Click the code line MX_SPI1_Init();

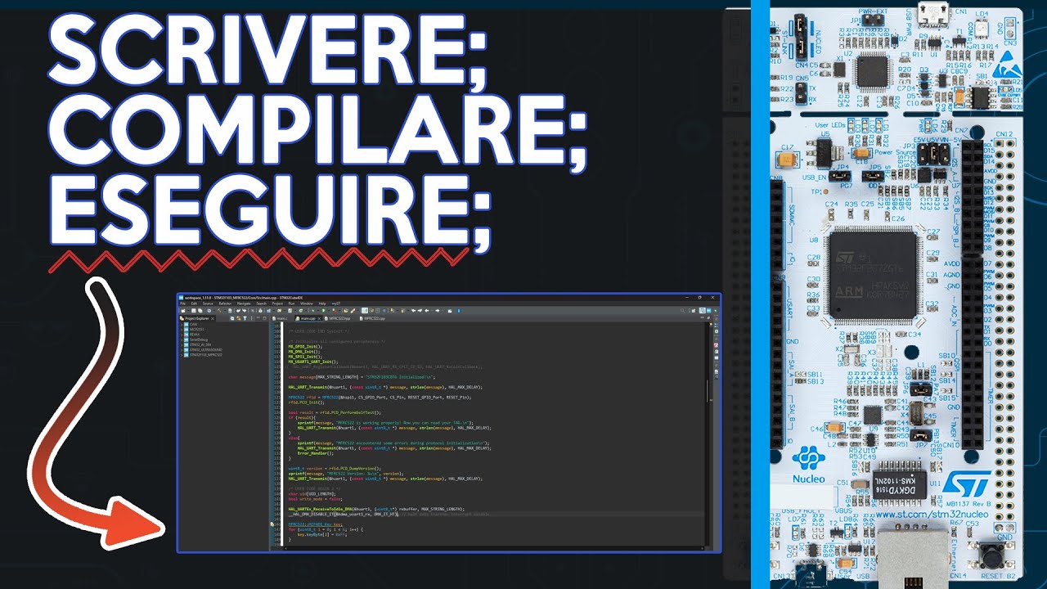[x=306, y=357]
